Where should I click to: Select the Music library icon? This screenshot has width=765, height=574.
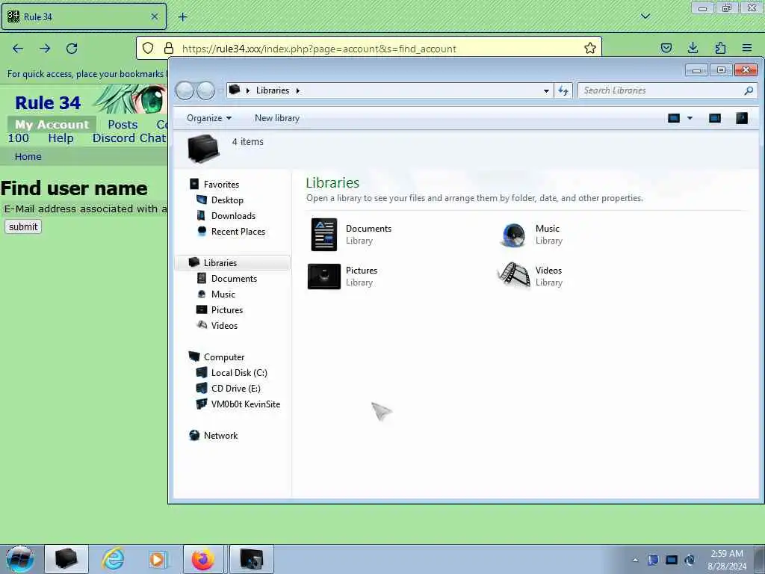coord(513,235)
